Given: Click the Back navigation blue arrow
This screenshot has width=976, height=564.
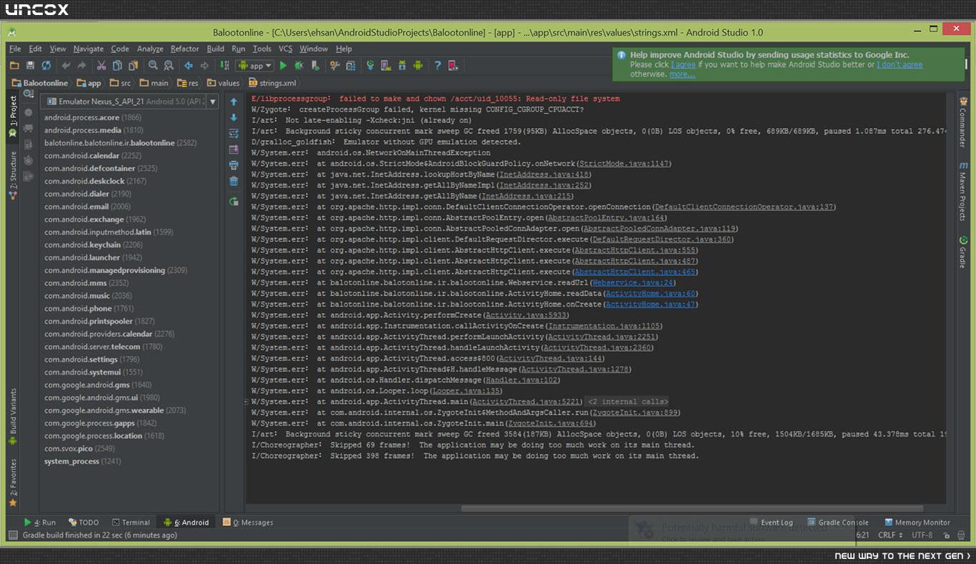Looking at the screenshot, I should 189,66.
